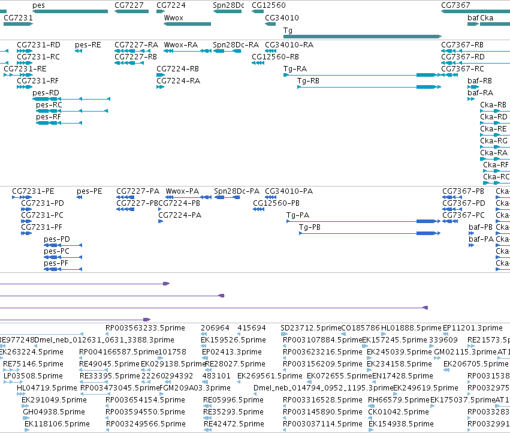The width and height of the screenshot is (510, 433).
Task: Select transcript CG7224-RA label
Action: [x=178, y=81]
